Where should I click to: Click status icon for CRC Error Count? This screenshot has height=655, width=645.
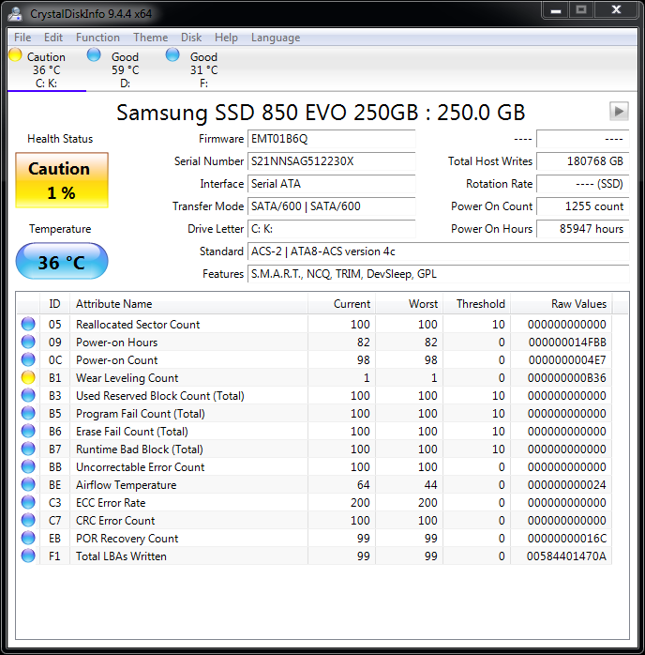[x=28, y=520]
